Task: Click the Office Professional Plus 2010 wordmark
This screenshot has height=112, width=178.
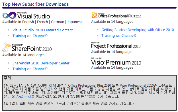Action: 119,16
